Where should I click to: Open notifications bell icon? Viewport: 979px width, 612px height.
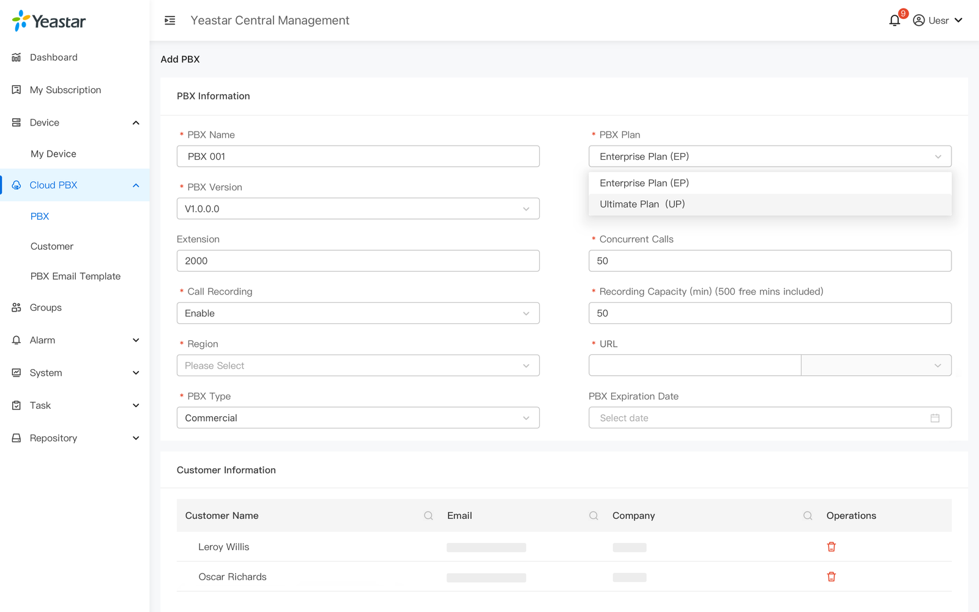point(895,21)
